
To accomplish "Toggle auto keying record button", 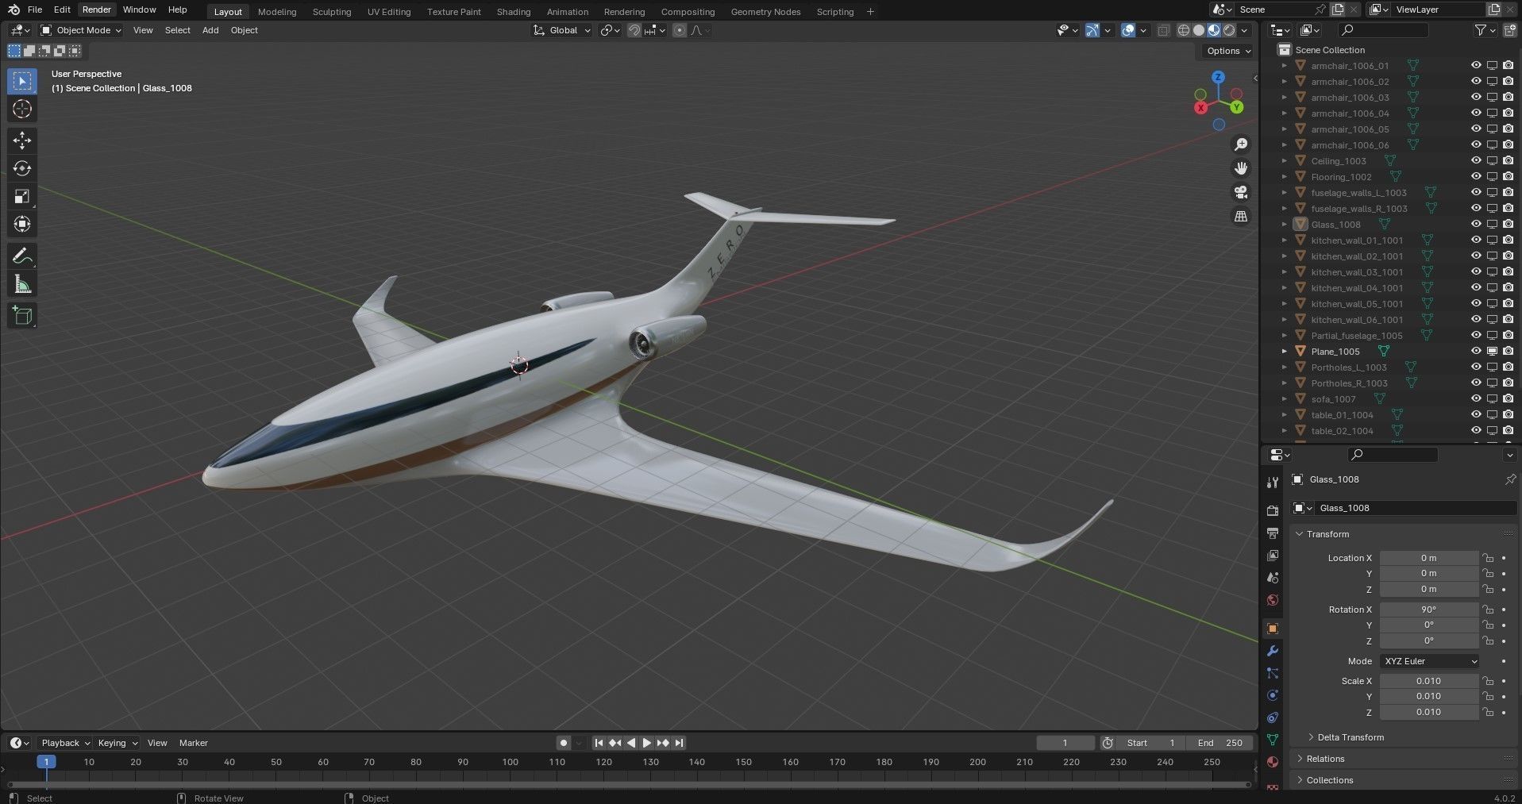I will 563,743.
